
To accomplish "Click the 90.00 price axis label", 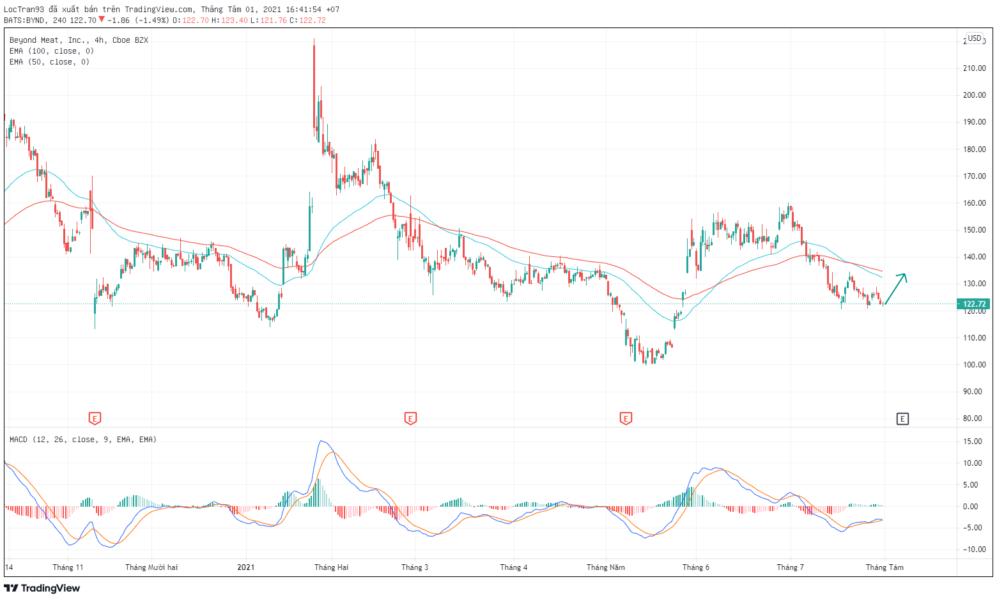I will 973,392.
